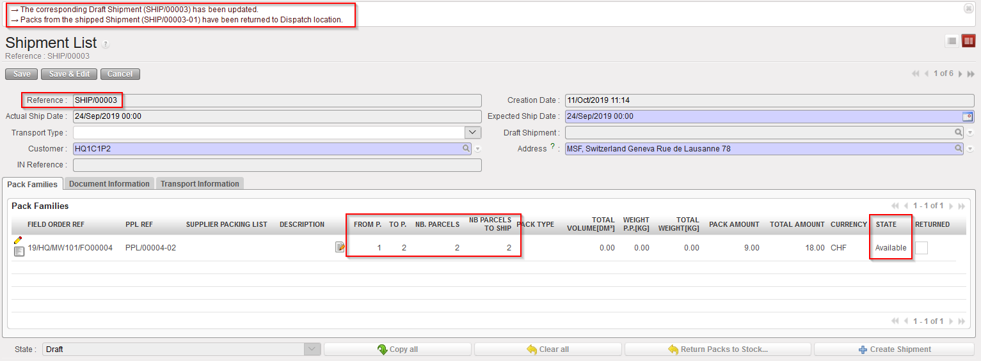Go to previous record of 6
This screenshot has width=981, height=361.
[927, 74]
